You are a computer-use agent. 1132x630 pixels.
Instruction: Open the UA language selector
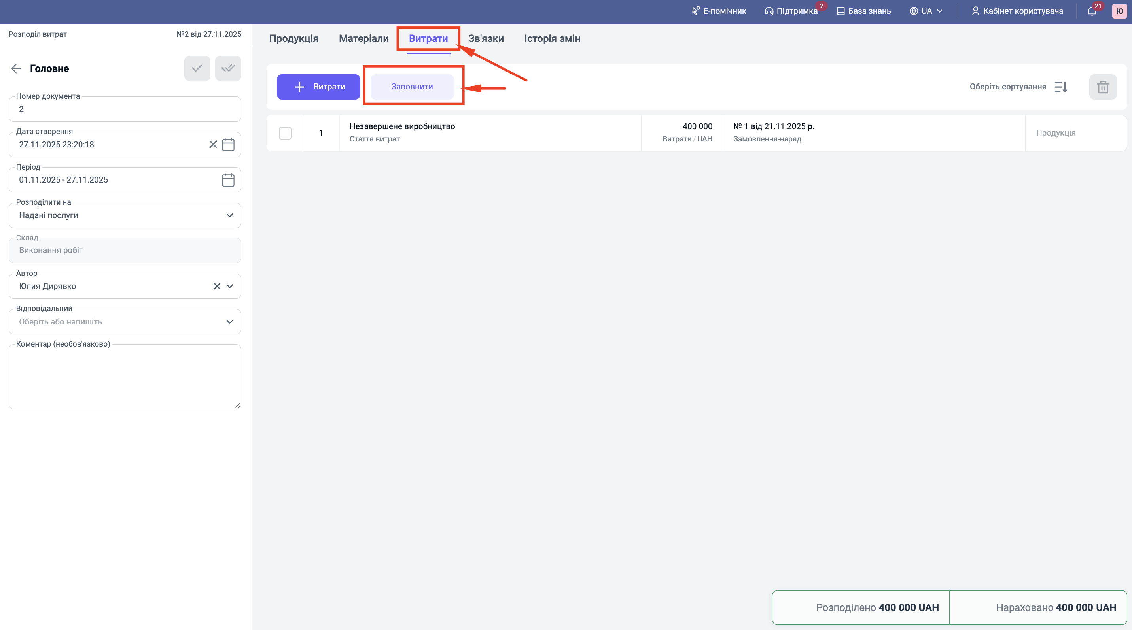tap(926, 11)
